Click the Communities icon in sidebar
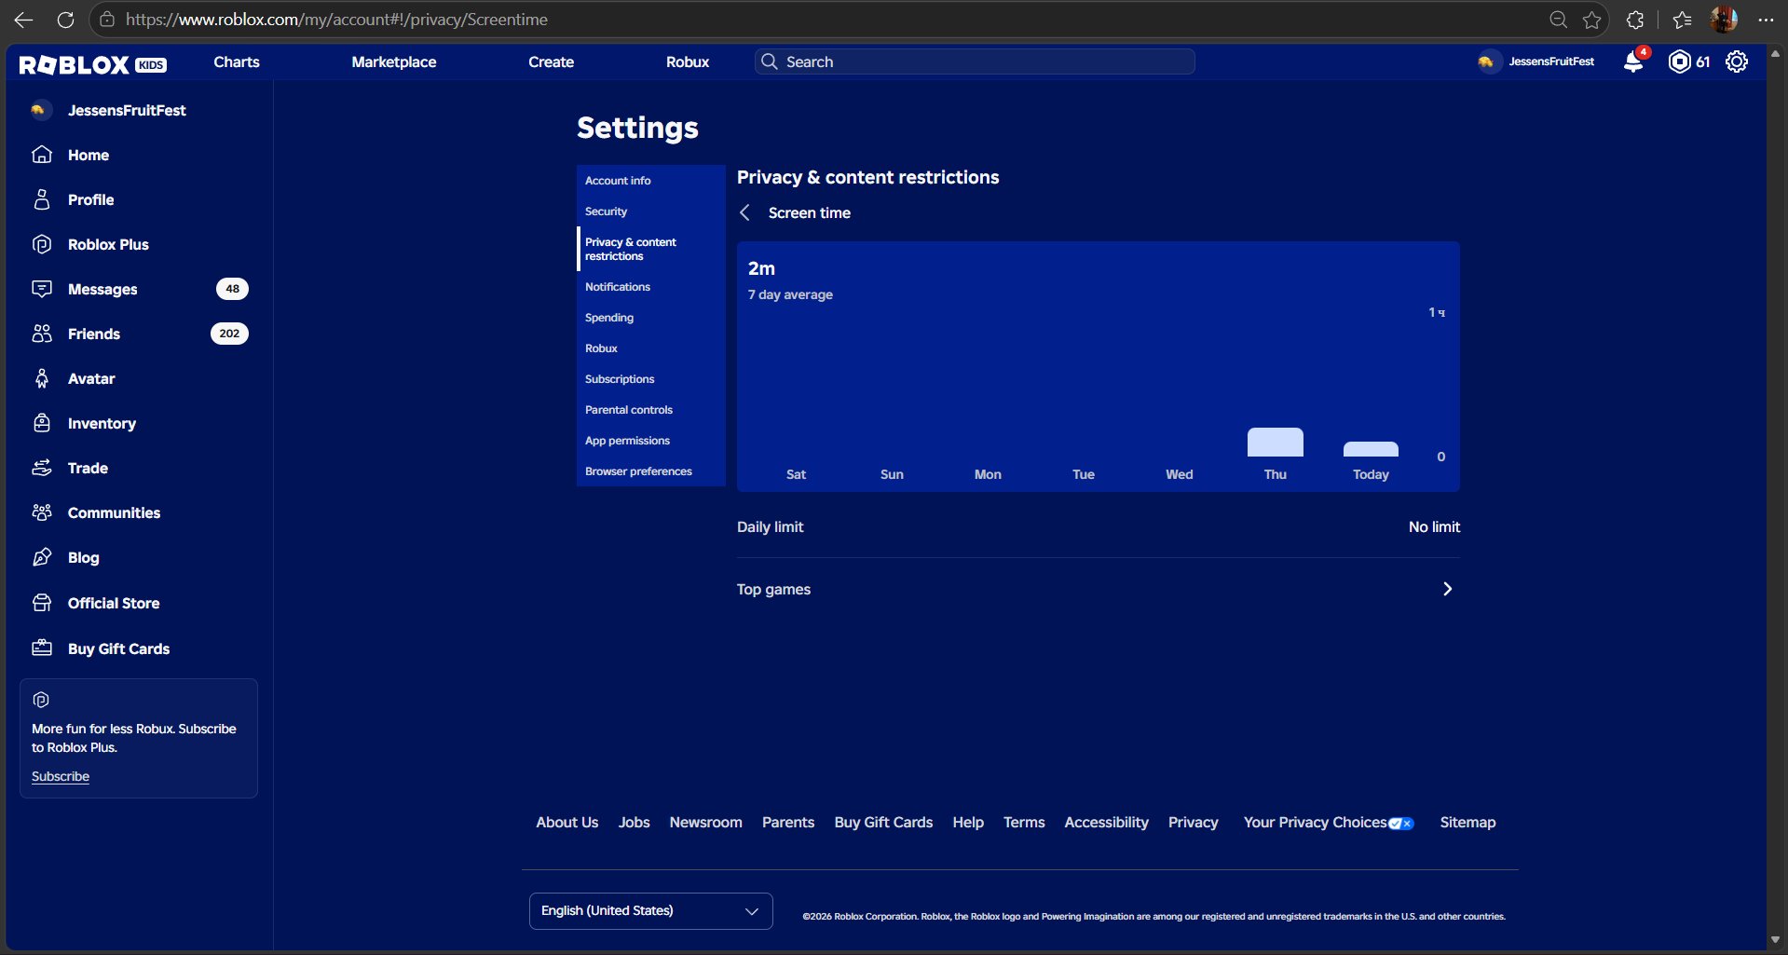The image size is (1788, 955). (42, 512)
